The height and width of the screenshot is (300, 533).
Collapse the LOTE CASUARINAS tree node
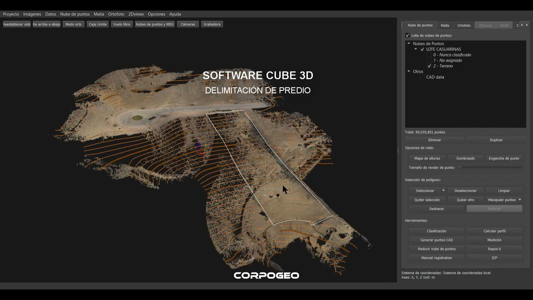coord(416,49)
